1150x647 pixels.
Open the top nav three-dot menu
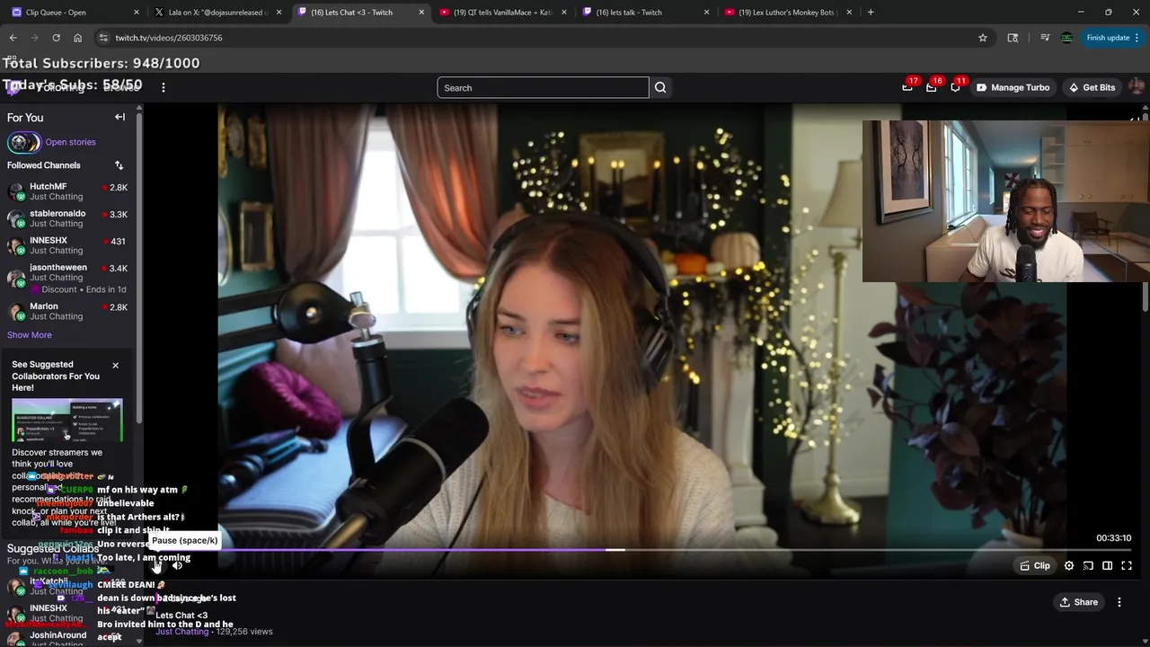164,87
